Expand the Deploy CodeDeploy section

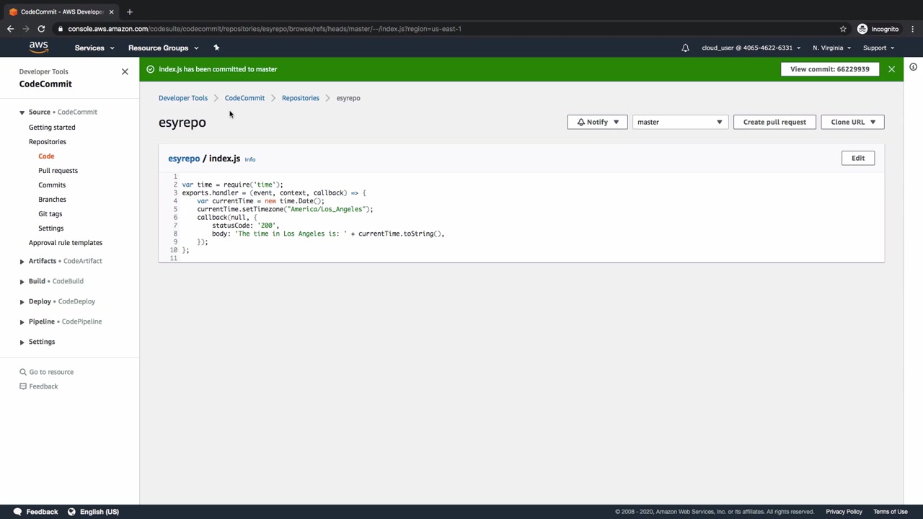click(22, 301)
